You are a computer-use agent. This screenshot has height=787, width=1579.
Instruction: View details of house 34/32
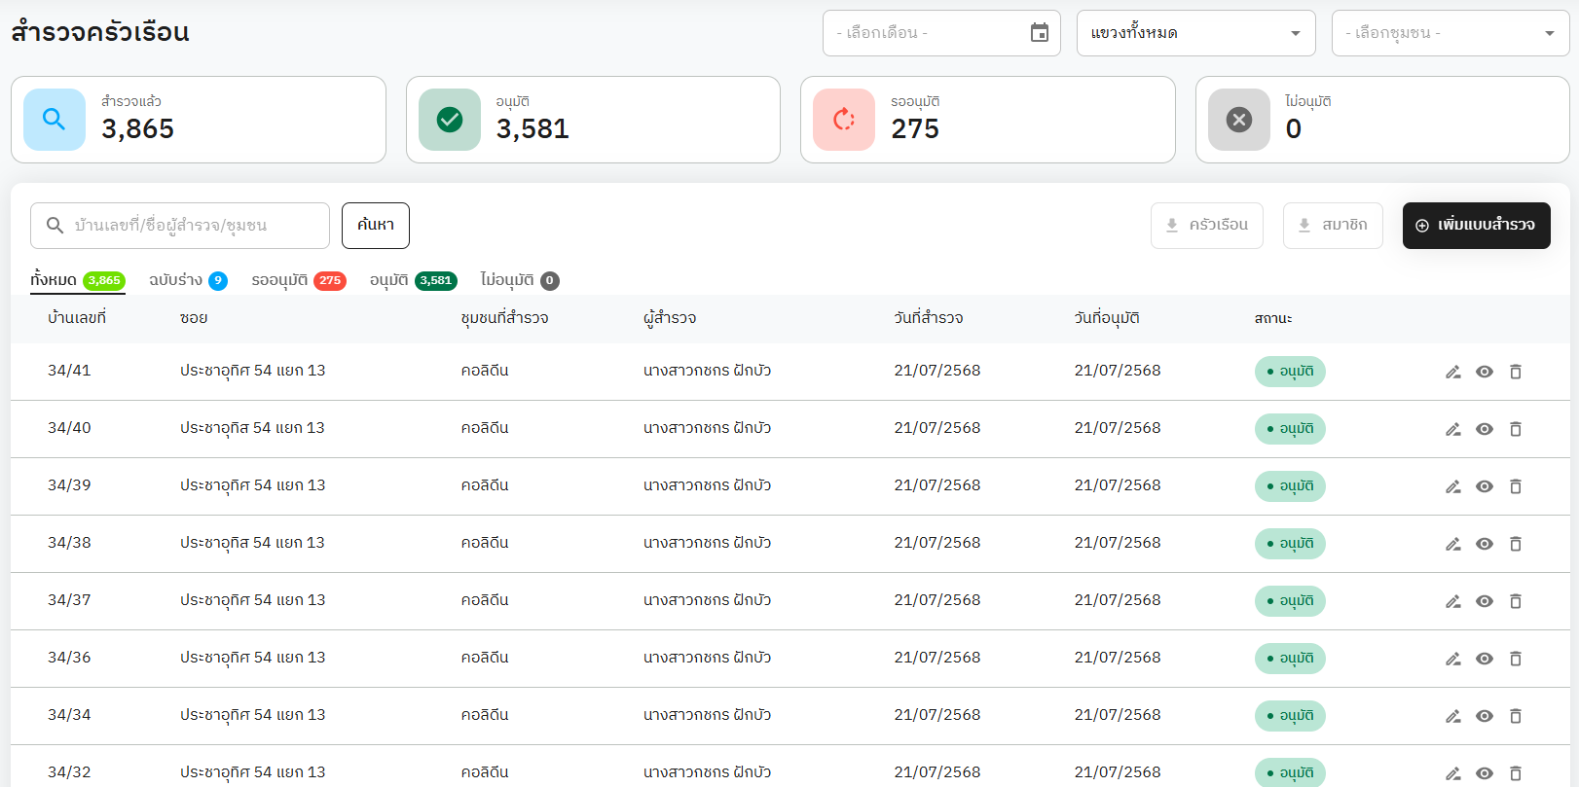1485,773
